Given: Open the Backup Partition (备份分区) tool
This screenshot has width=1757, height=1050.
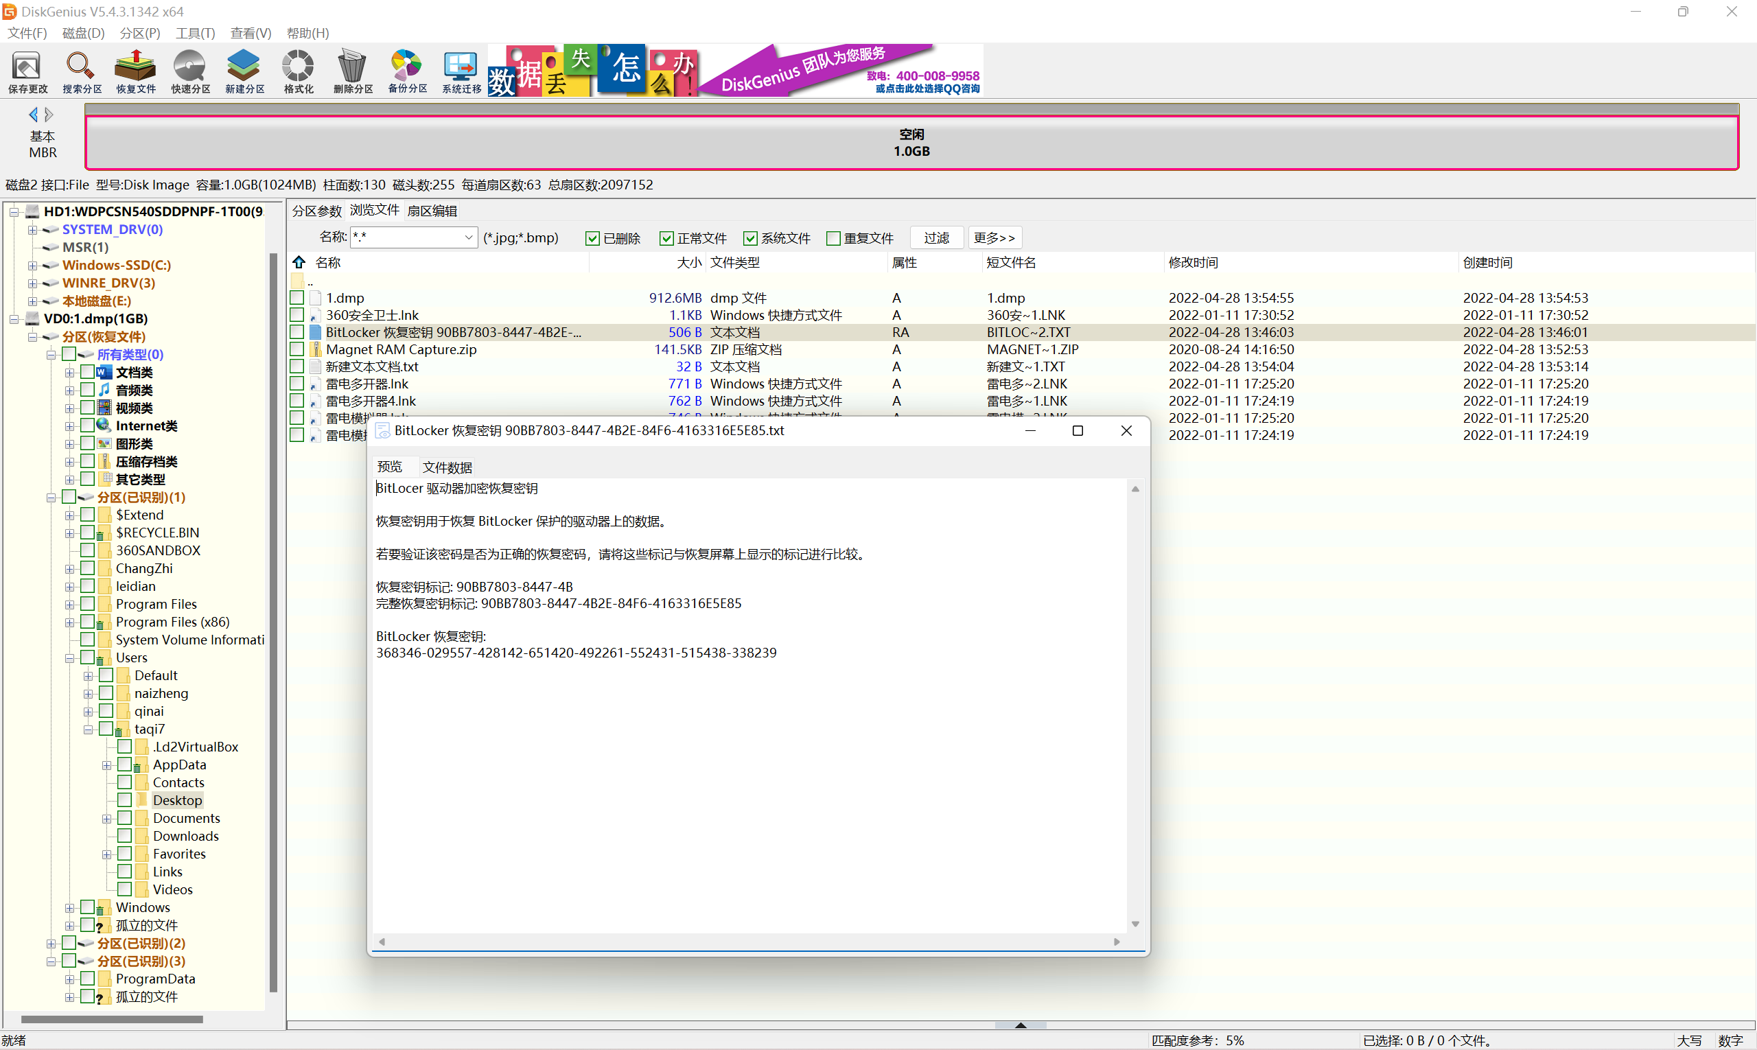Looking at the screenshot, I should click(408, 72).
